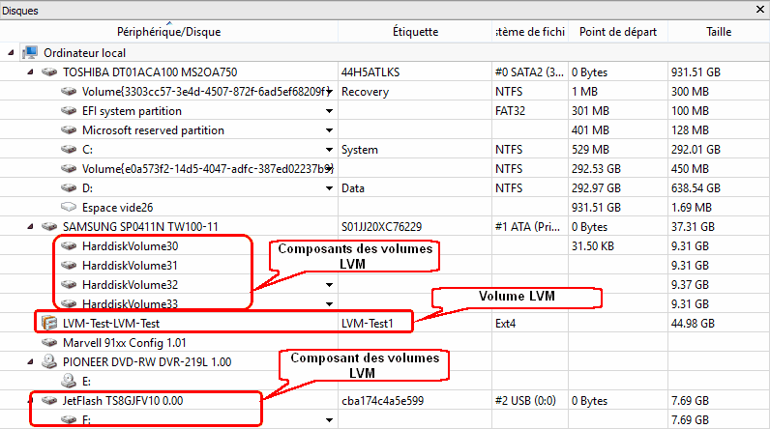Click the Ordinateur local computer icon
Viewport: 770px width, 429px height.
tap(29, 52)
